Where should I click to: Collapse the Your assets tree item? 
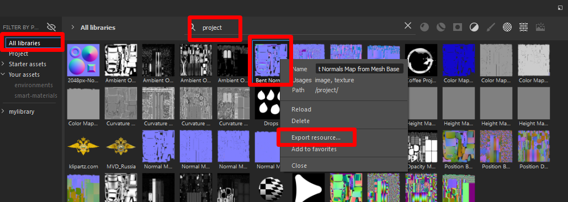click(3, 75)
